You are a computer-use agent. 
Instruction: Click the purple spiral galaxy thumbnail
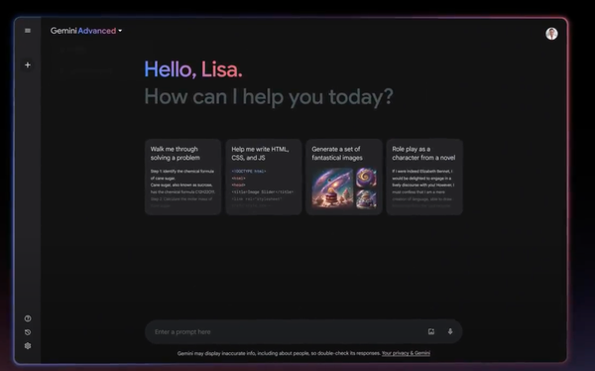coord(366,178)
